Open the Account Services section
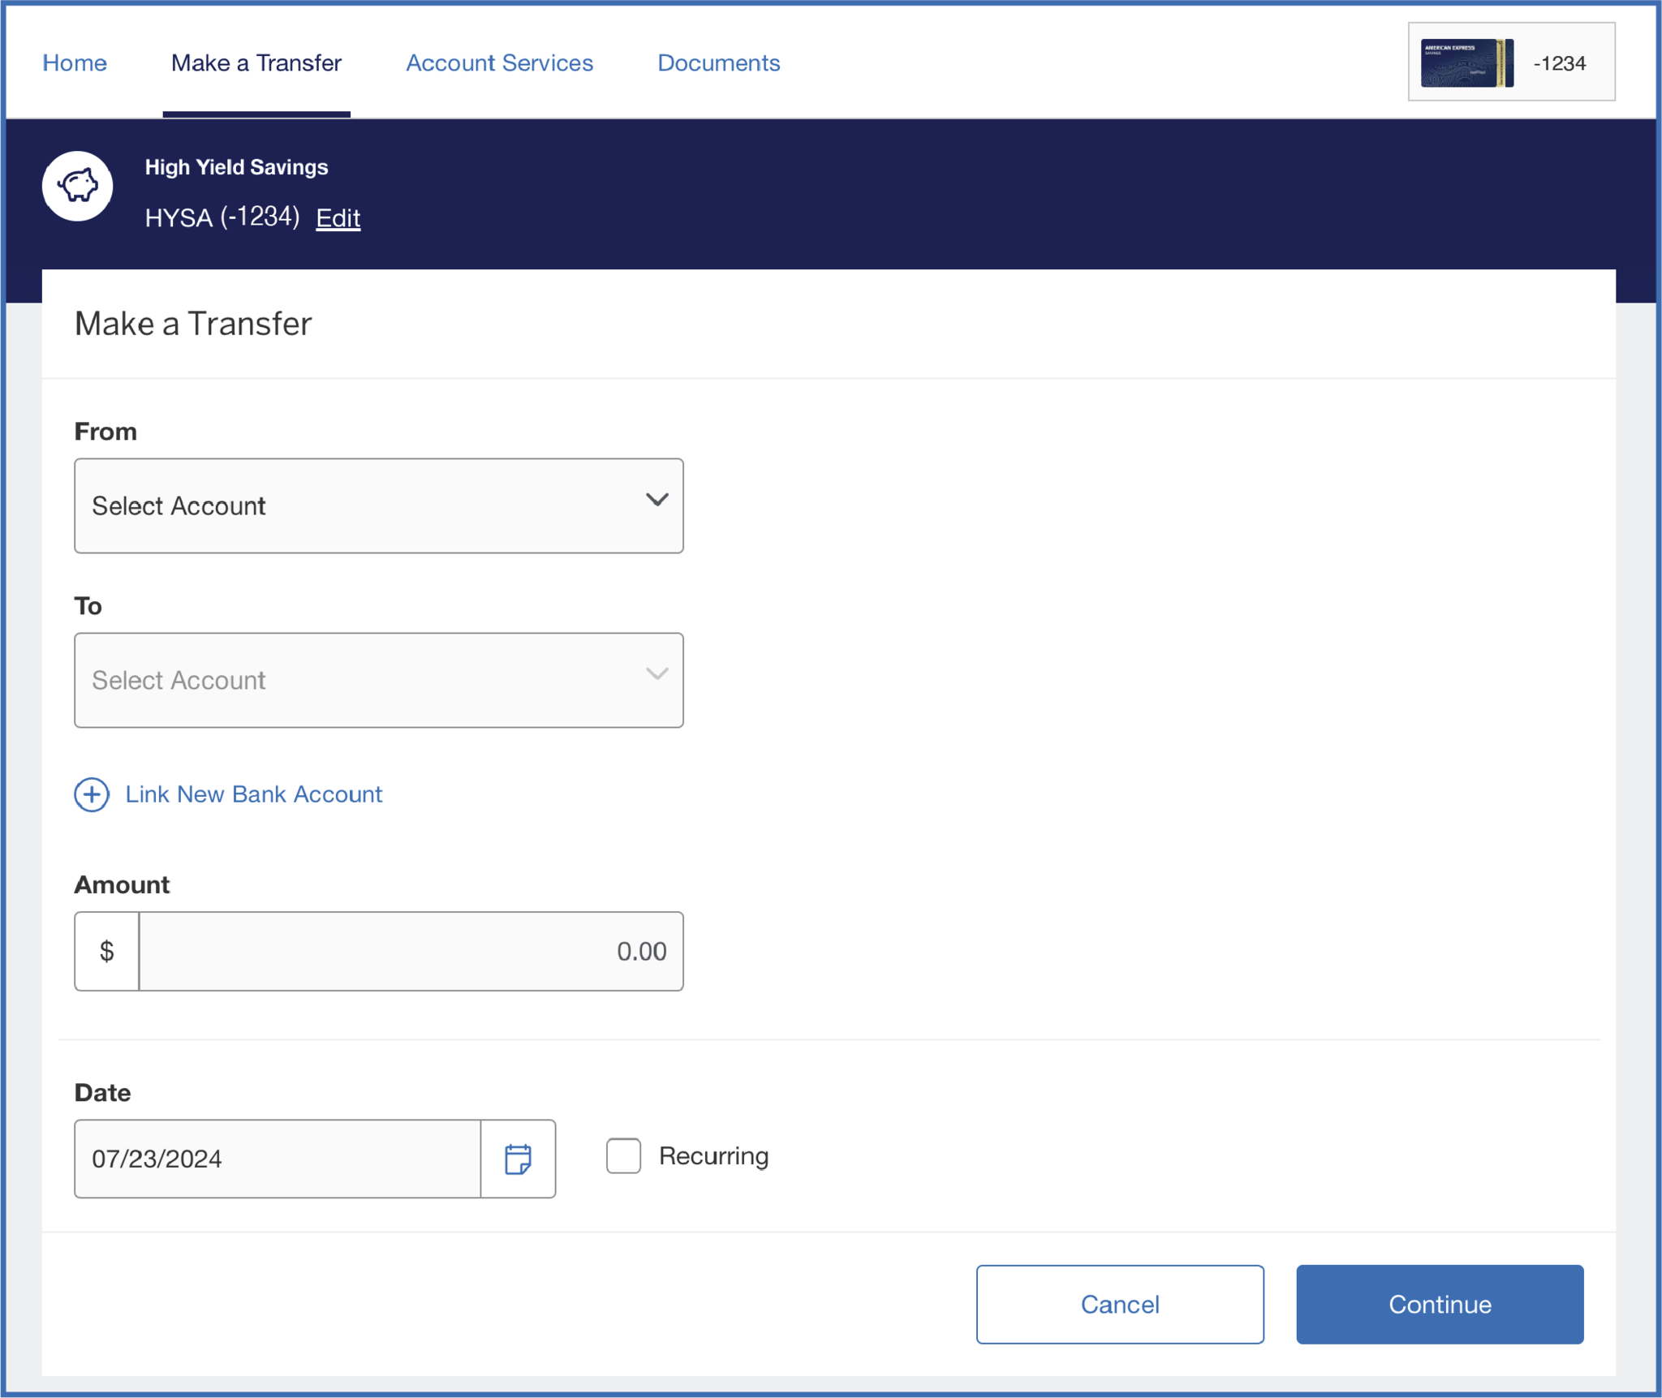1662x1398 pixels. [x=499, y=62]
